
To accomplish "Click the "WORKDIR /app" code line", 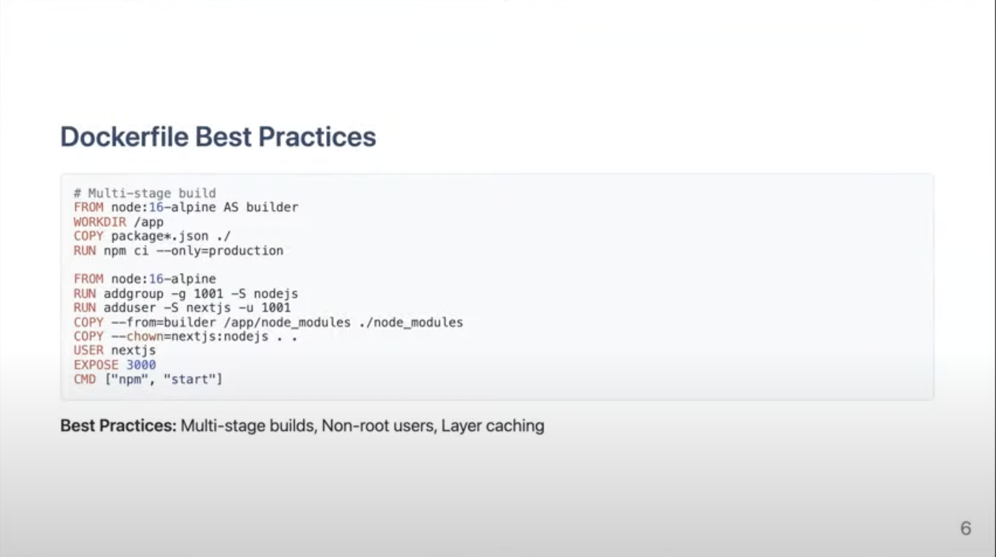I will tap(119, 222).
